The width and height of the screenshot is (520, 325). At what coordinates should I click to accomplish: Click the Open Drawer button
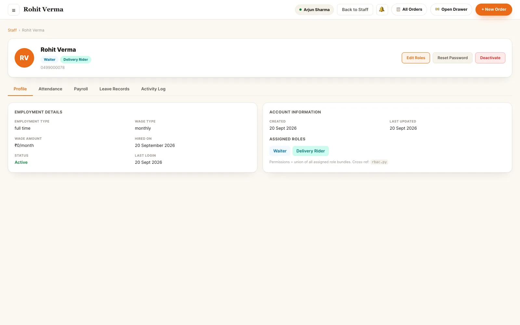pyautogui.click(x=451, y=10)
